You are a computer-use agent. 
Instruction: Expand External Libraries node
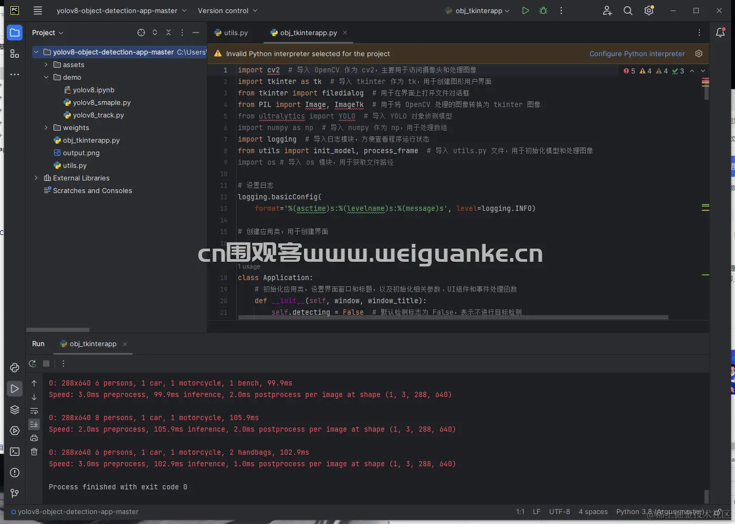coord(36,178)
